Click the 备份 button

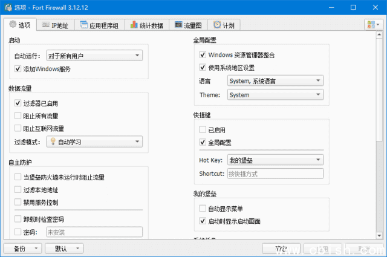point(22,249)
